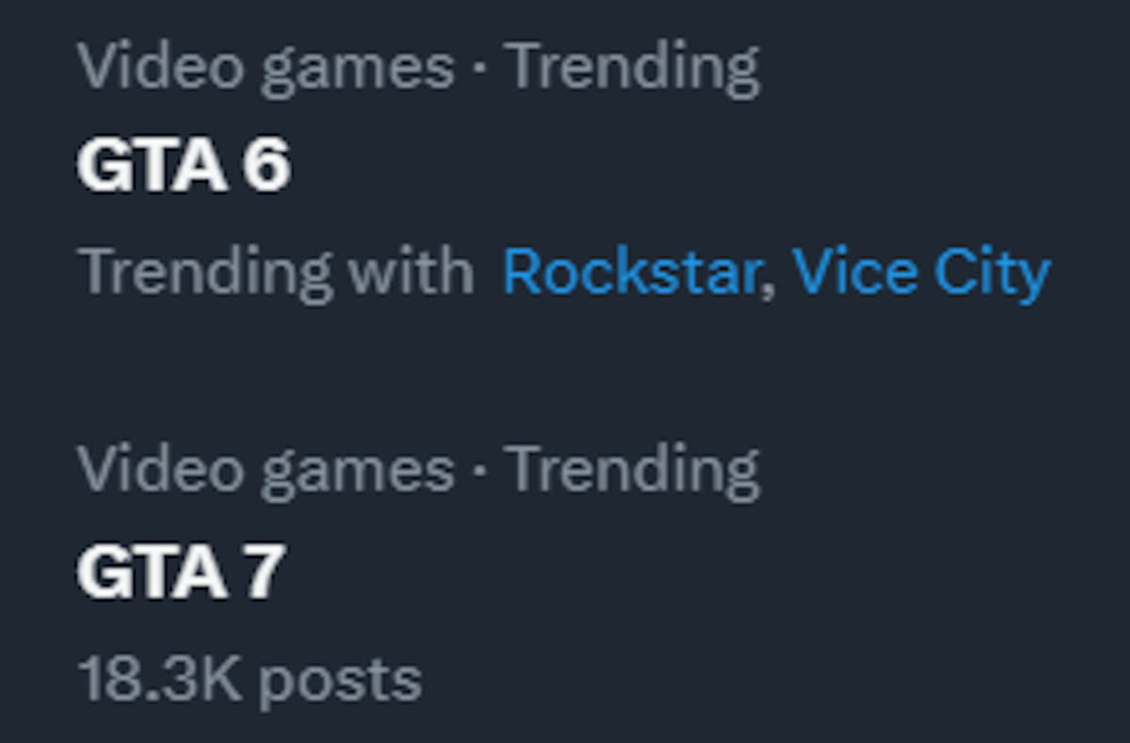Click "Trending" word above GTA 6 title
The height and width of the screenshot is (743, 1130).
coord(632,69)
